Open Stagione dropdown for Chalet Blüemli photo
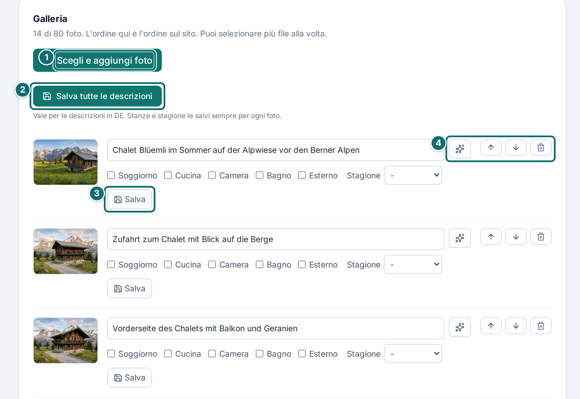Viewport: 580px width, 399px height. (413, 175)
